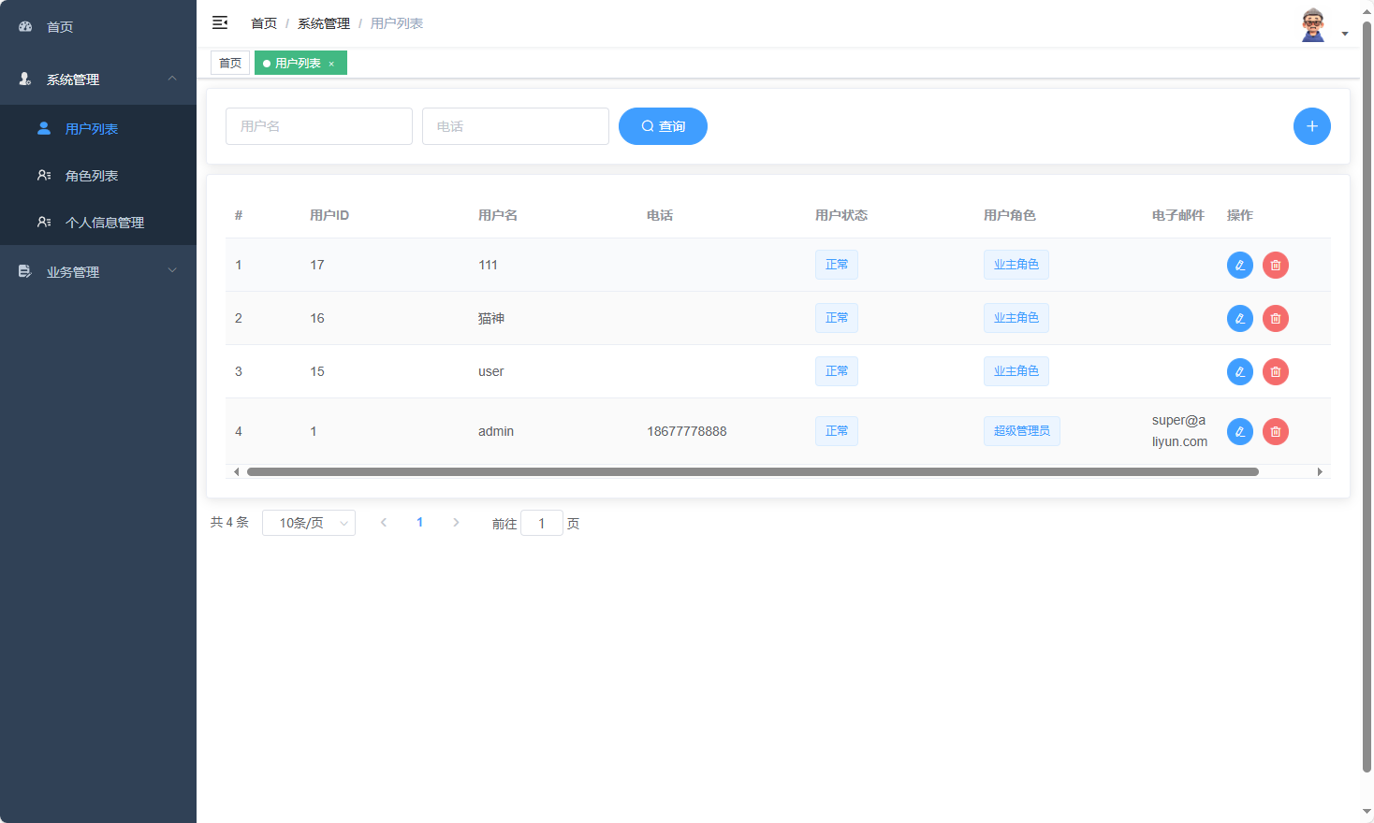1374x823 pixels.
Task: Click the red delete icon for admin row
Action: click(x=1275, y=432)
